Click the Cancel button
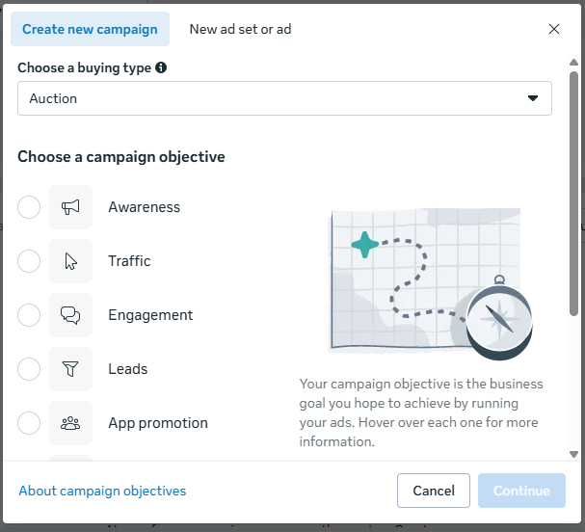 [x=434, y=491]
